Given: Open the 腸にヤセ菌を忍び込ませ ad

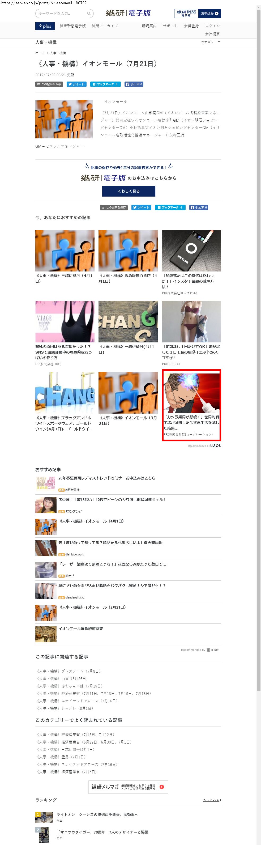Looking at the screenshot, I should click(x=112, y=586).
